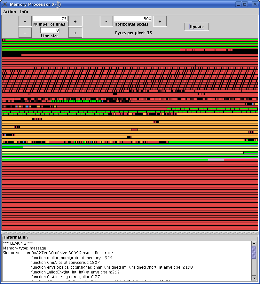This screenshot has width=260, height=284.
Task: Focus the Horizontal pixels input field
Action: coord(133,19)
